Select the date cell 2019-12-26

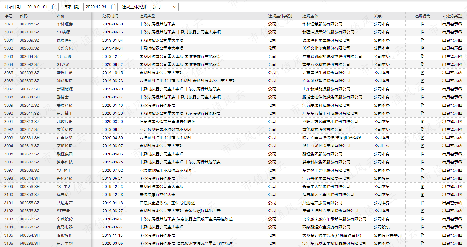(113, 195)
